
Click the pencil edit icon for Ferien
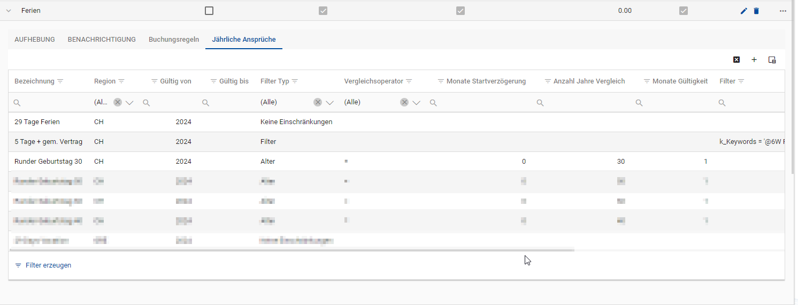coord(743,11)
